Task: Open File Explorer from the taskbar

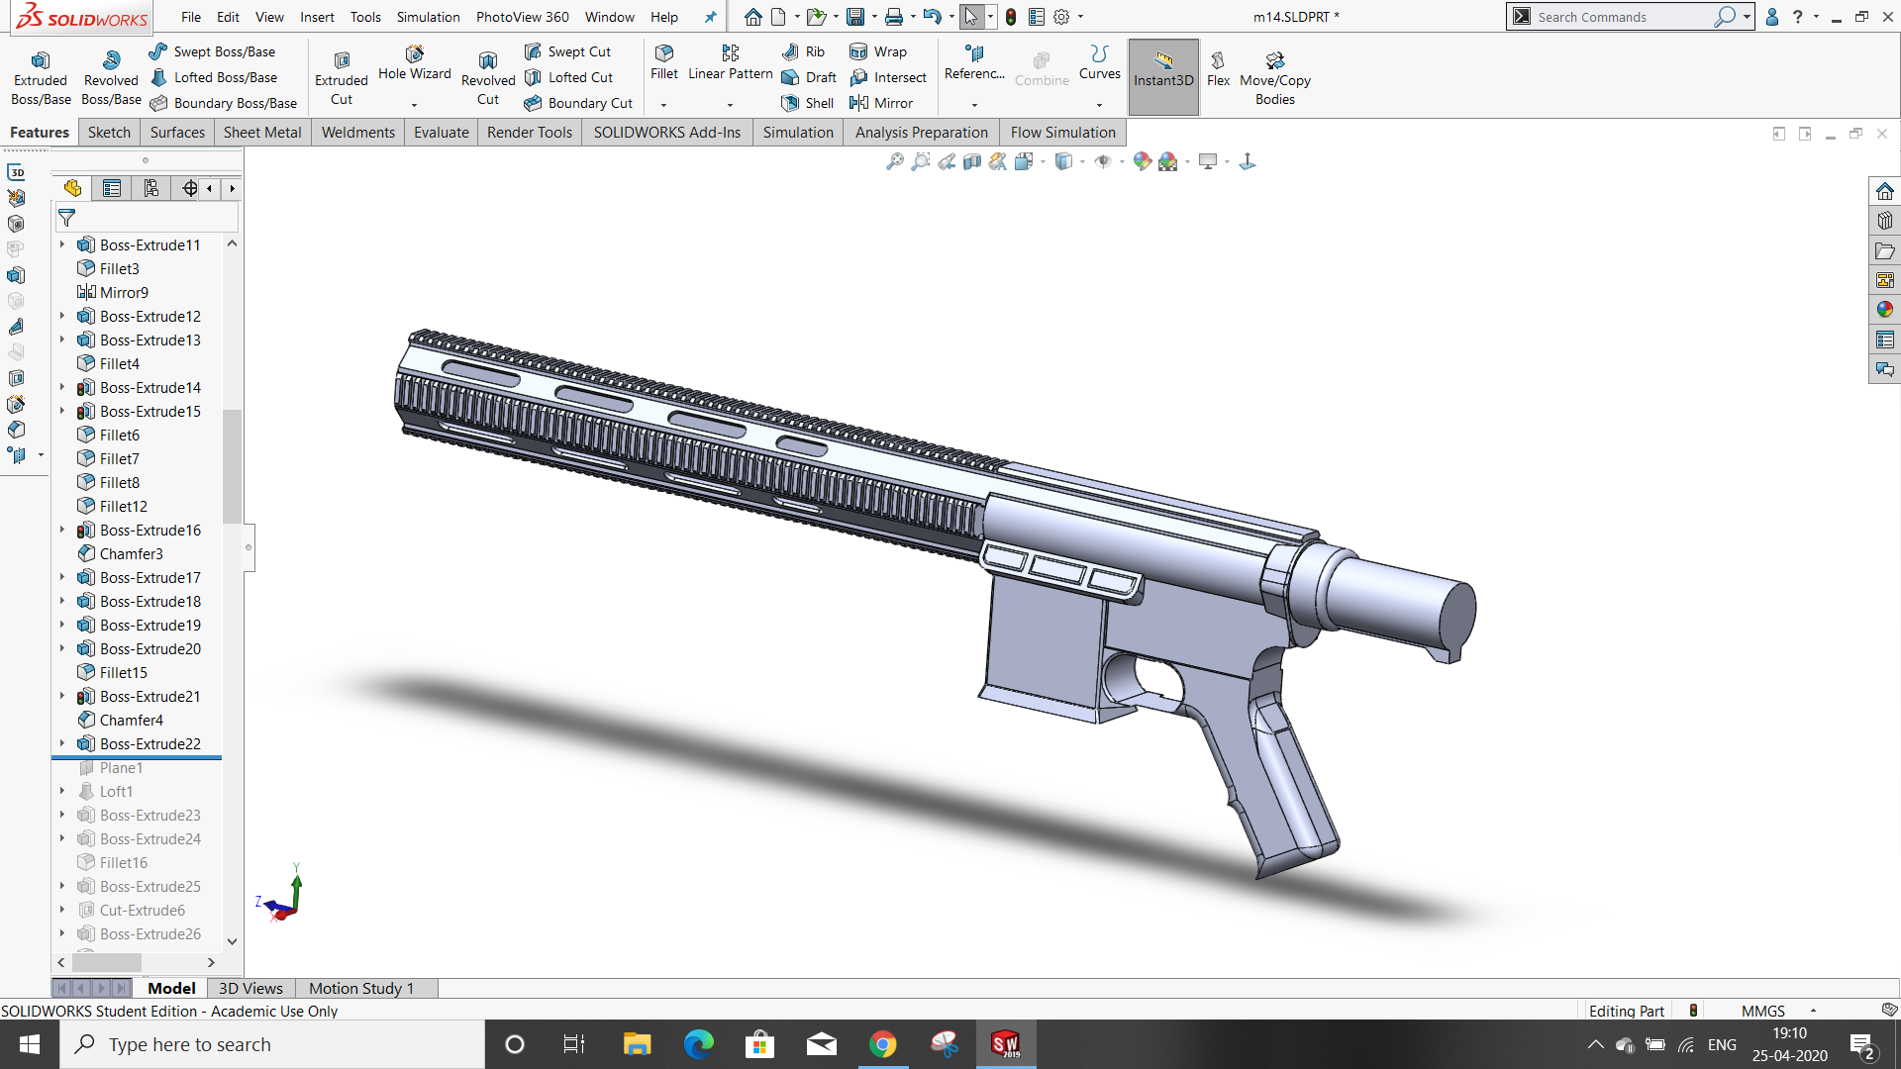Action: pyautogui.click(x=637, y=1044)
